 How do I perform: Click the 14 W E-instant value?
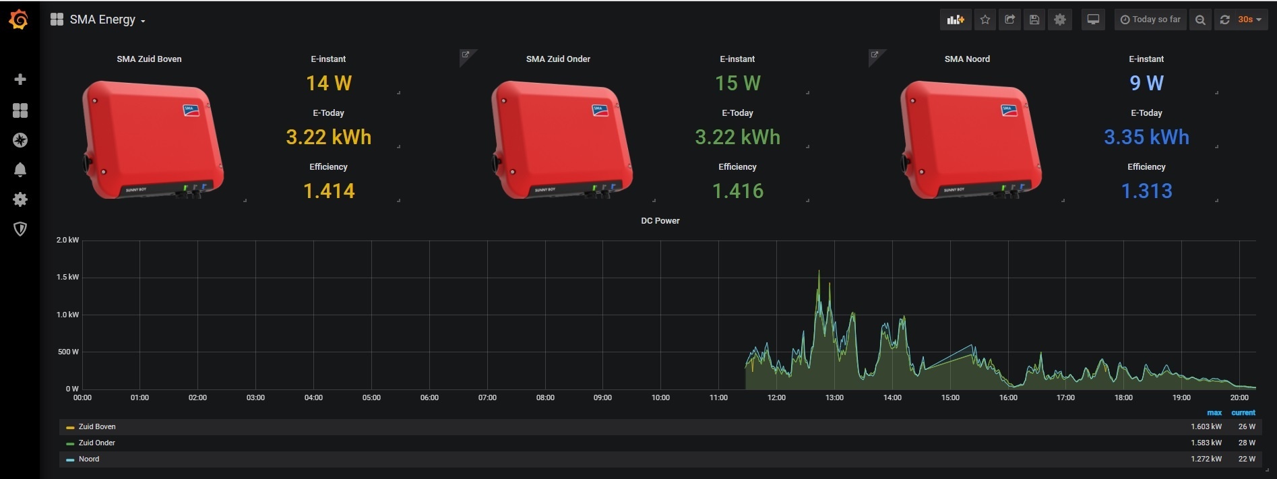(329, 84)
